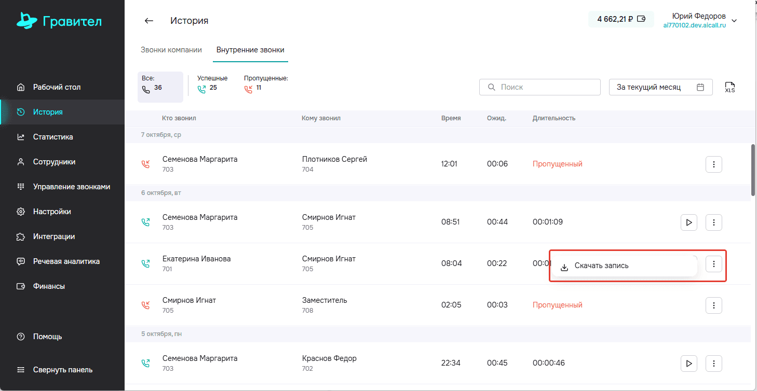Viewport: 757px width, 391px height.
Task: Open Настройки in the sidebar
Action: coord(62,212)
